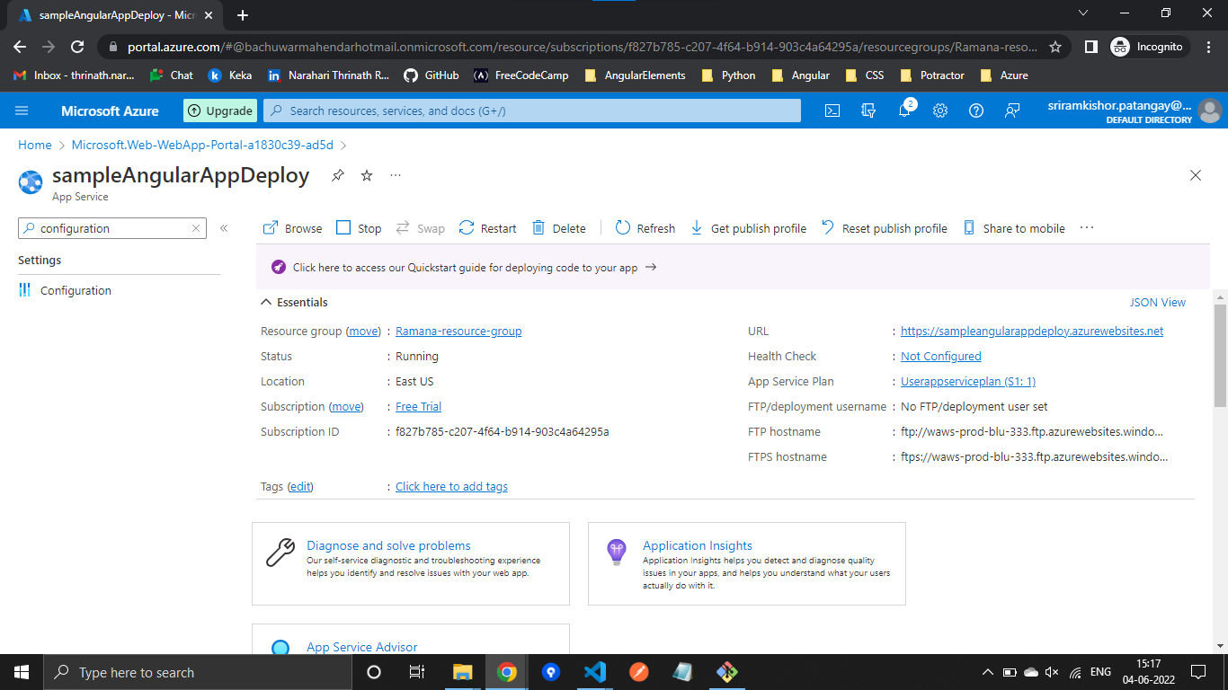Pin sampleAngularAppDeploy to dashboard
This screenshot has height=690, width=1228.
coord(338,175)
